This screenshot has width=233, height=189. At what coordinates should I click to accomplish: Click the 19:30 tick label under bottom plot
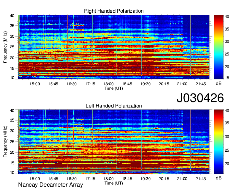145,179
